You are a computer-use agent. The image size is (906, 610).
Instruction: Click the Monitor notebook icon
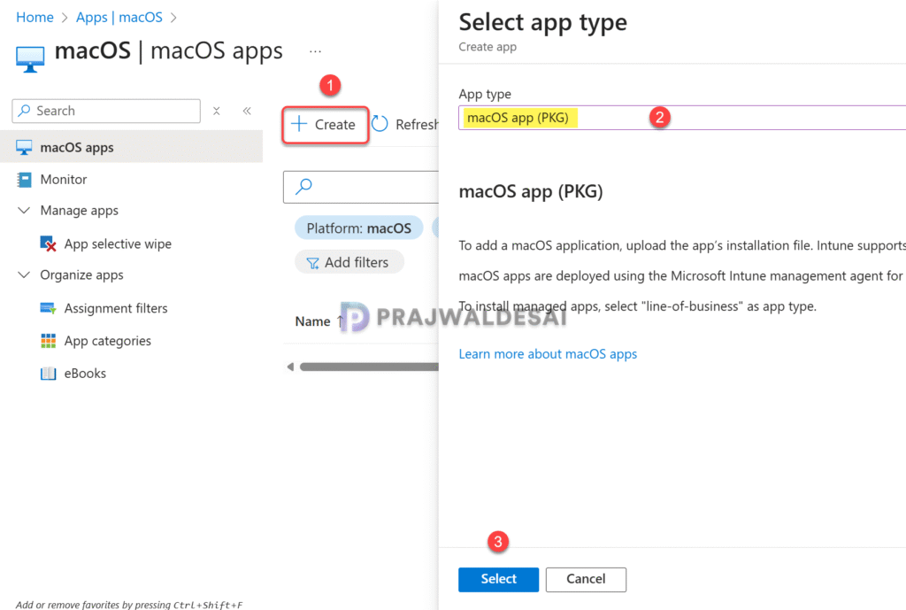[x=24, y=180]
